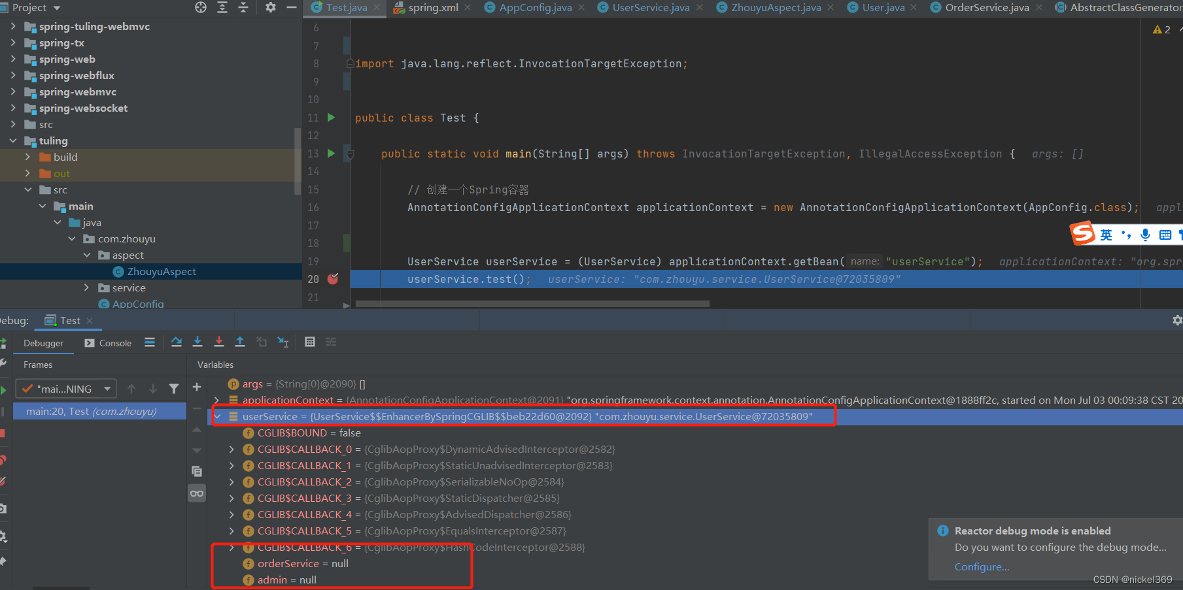The image size is (1183, 590).
Task: Close the Test.java editor tab
Action: point(377,8)
